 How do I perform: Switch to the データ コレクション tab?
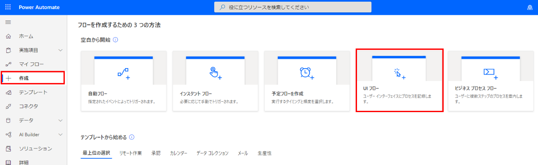pyautogui.click(x=213, y=153)
